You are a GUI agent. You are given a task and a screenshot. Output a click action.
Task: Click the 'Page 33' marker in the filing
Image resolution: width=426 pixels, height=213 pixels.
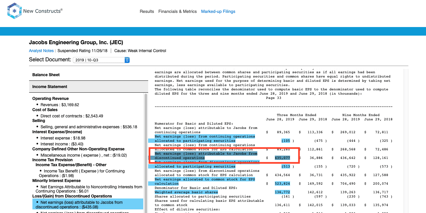pos(274,98)
